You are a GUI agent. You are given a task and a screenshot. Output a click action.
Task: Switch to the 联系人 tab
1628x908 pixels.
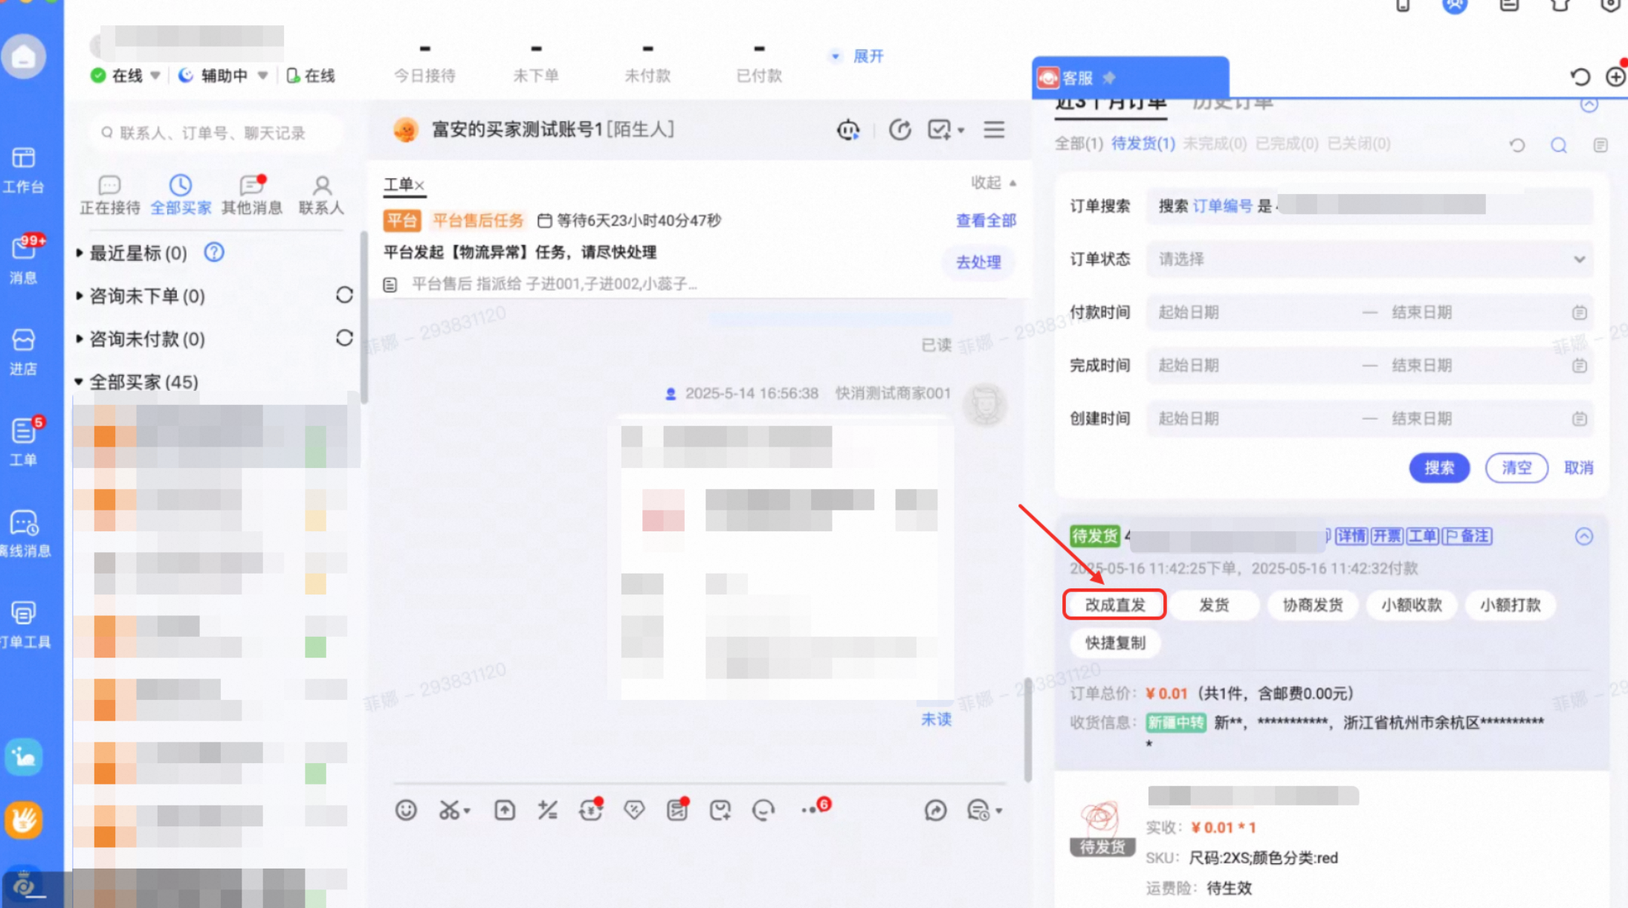tap(321, 195)
